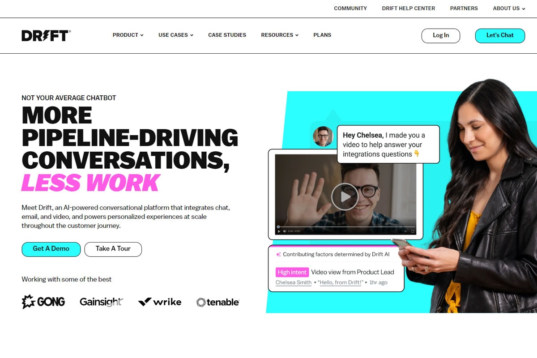
Task: Click the pink "LESS WORK" headline text
Action: 90,183
